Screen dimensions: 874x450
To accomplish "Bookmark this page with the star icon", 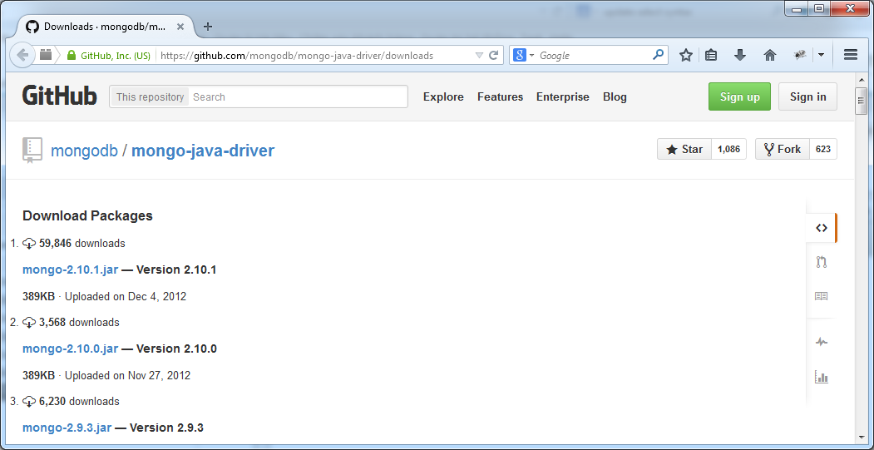I will tap(686, 55).
